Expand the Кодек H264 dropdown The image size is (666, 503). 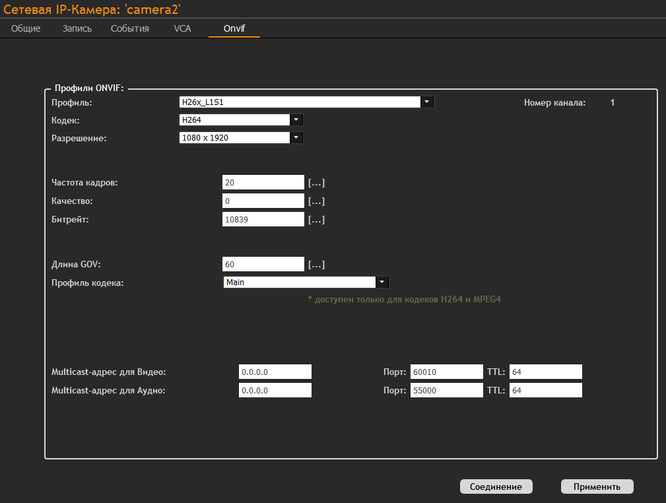(296, 119)
